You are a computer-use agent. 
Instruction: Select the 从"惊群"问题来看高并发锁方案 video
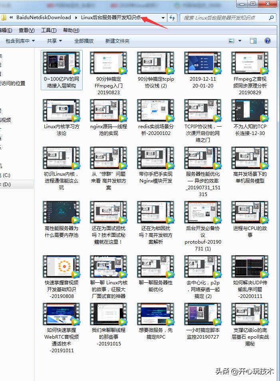point(109,169)
